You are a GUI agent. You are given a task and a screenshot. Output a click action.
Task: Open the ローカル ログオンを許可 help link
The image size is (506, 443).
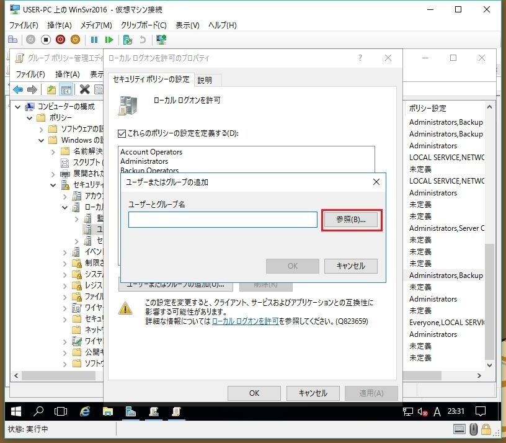245,321
